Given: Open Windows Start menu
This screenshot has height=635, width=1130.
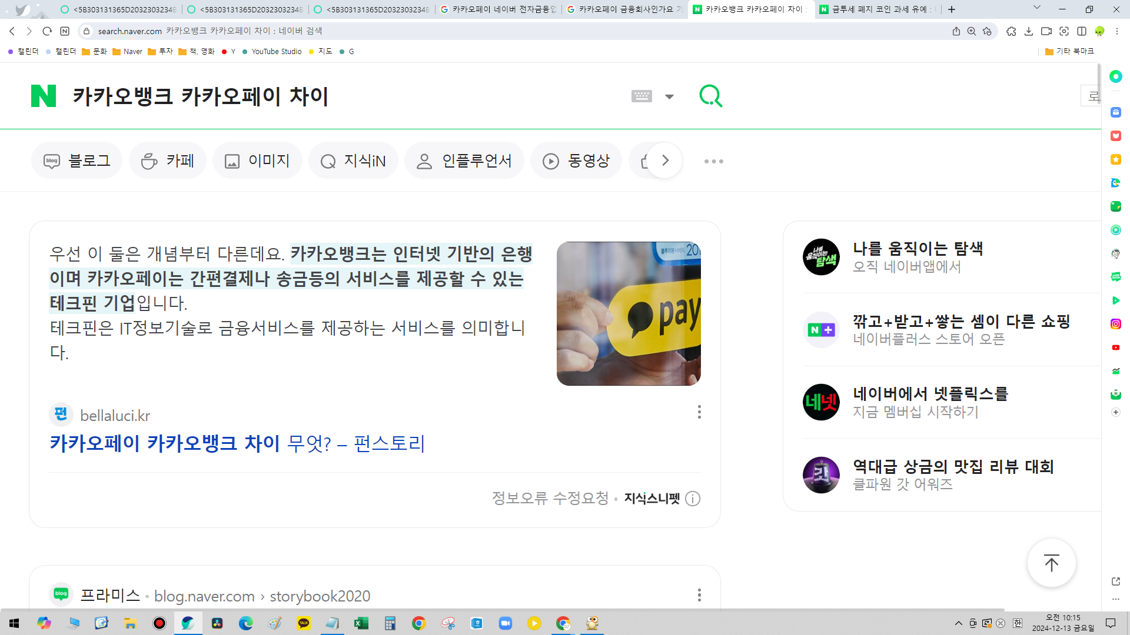Looking at the screenshot, I should pyautogui.click(x=14, y=623).
